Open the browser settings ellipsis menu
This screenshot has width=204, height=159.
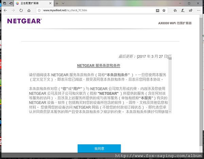point(199,10)
